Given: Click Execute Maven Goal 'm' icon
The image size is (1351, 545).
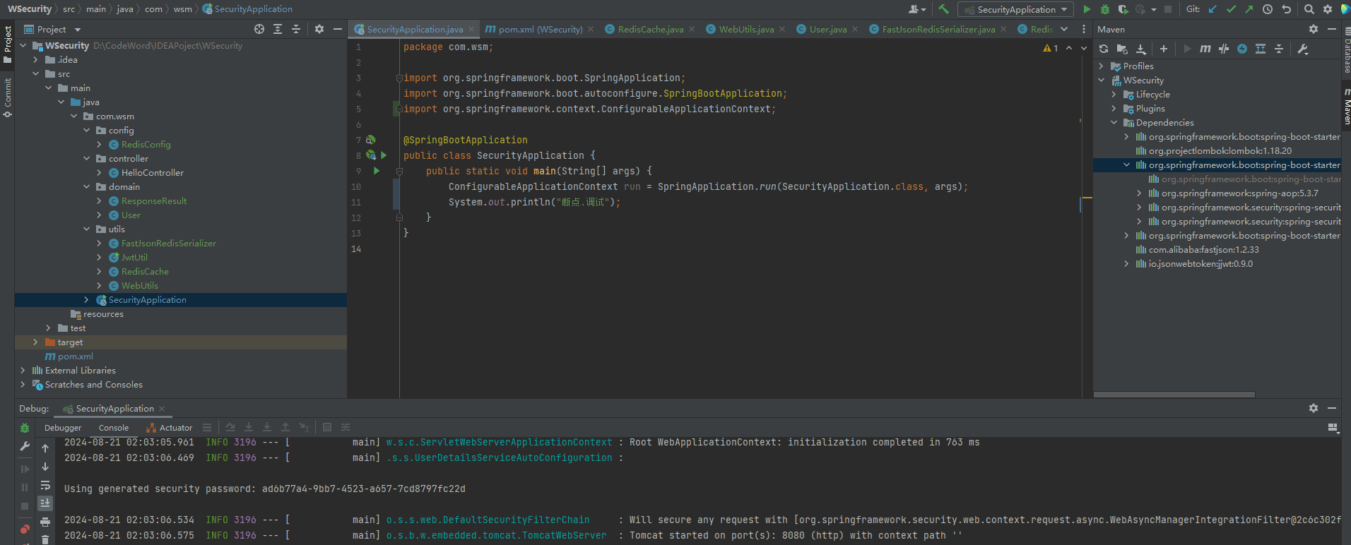Looking at the screenshot, I should (x=1205, y=49).
